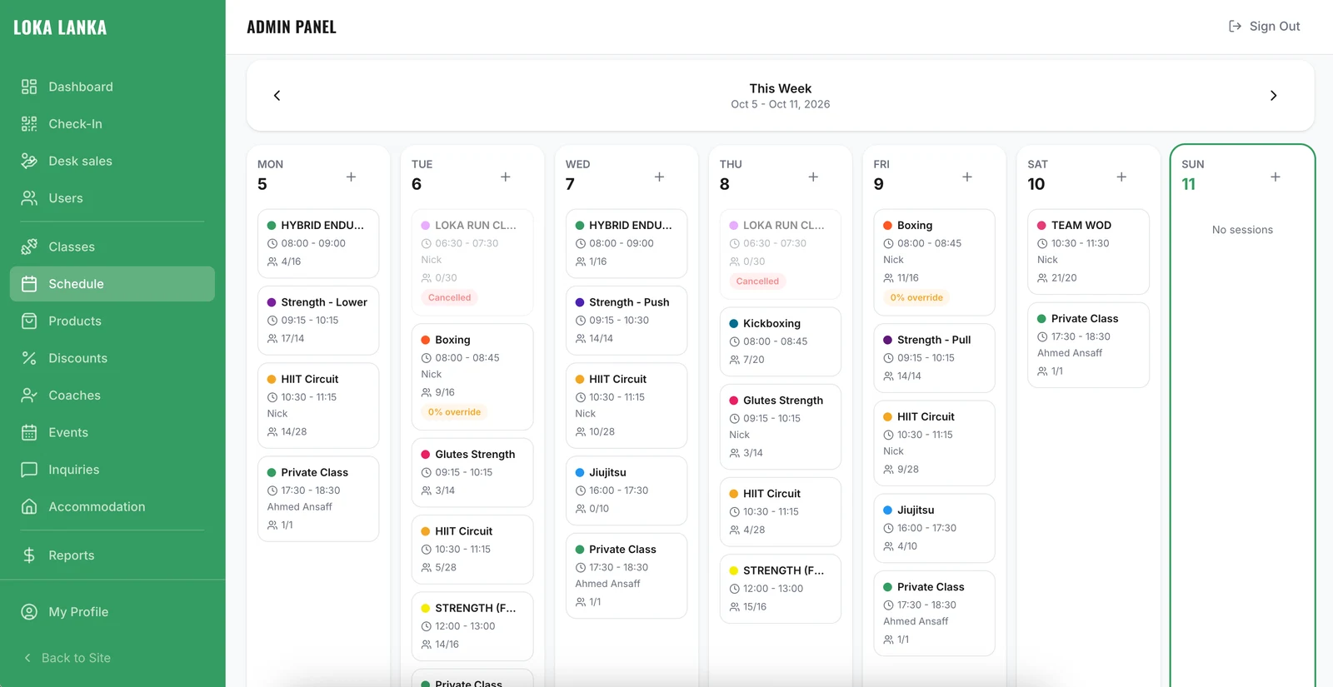Go to the previous week
The width and height of the screenshot is (1333, 687).
[277, 96]
